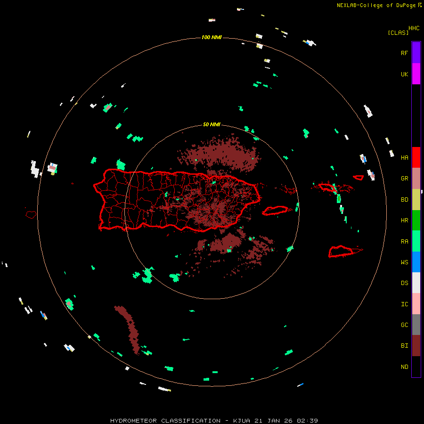This screenshot has width=424, height=424.
Task: Click the BD legend label
Action: point(404,200)
